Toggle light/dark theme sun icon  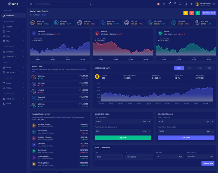coord(164,4)
